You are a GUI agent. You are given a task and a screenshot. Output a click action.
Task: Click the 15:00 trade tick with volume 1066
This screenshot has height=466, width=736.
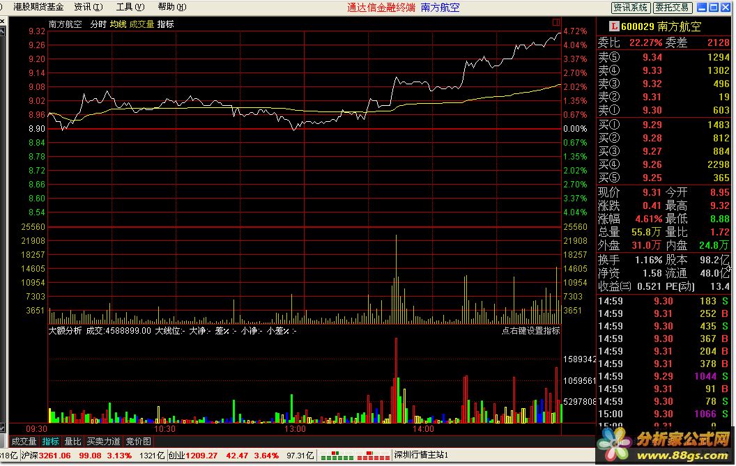663,414
